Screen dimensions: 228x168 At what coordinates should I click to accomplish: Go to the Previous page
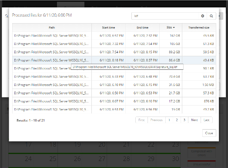click(157, 120)
